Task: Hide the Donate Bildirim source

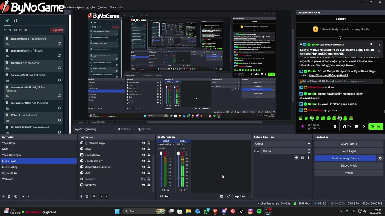Action: pos(143,161)
